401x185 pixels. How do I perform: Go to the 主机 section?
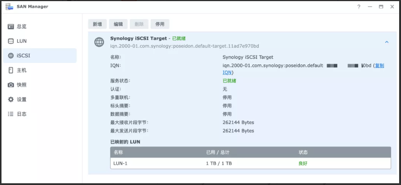[40, 70]
